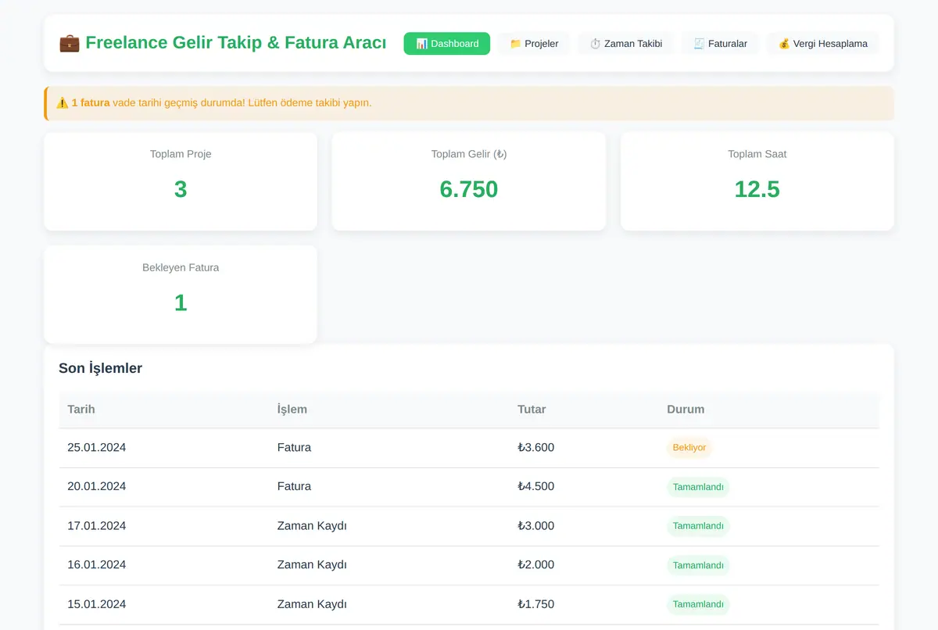Click Zaman Kaydı in the 16.01.2024 row
The image size is (938, 630).
[312, 564]
